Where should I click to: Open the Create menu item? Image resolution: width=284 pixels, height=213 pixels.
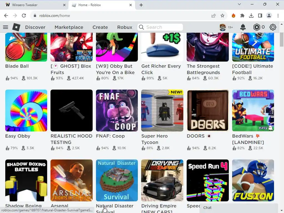pos(100,27)
